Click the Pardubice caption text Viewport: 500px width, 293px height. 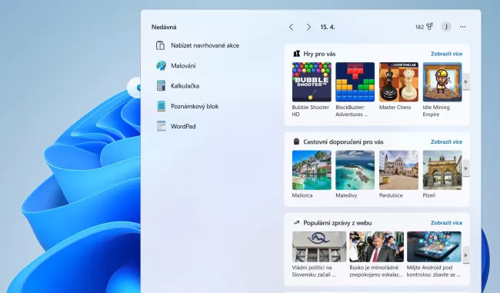point(391,195)
